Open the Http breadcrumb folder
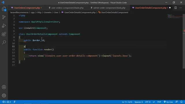Image resolution: width=185 pixels, height=104 pixels. (x=39, y=12)
